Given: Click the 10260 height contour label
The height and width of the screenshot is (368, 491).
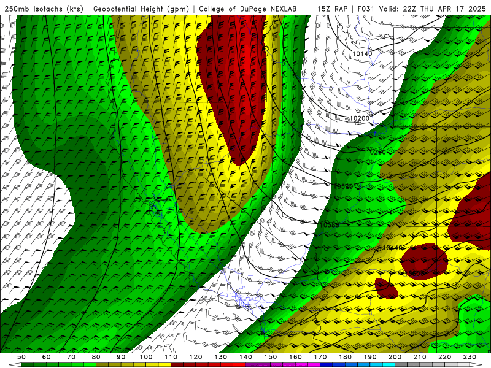Looking at the screenshot, I should 376,152.
